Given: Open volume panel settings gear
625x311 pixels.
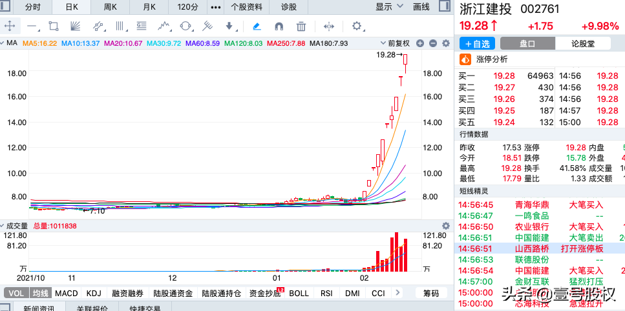Looking at the screenshot, I should click(446, 226).
